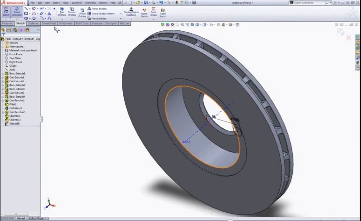Viewport: 361px width, 221px height.
Task: Click the Undo icon in top toolbar
Action: 161,3
